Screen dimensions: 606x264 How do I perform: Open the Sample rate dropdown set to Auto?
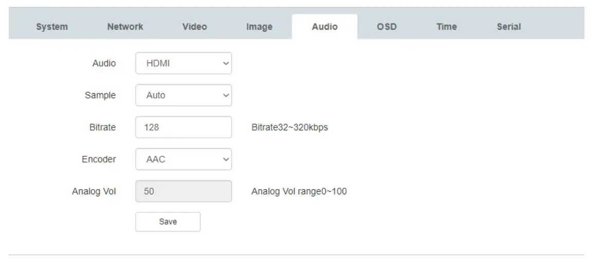pyautogui.click(x=183, y=95)
